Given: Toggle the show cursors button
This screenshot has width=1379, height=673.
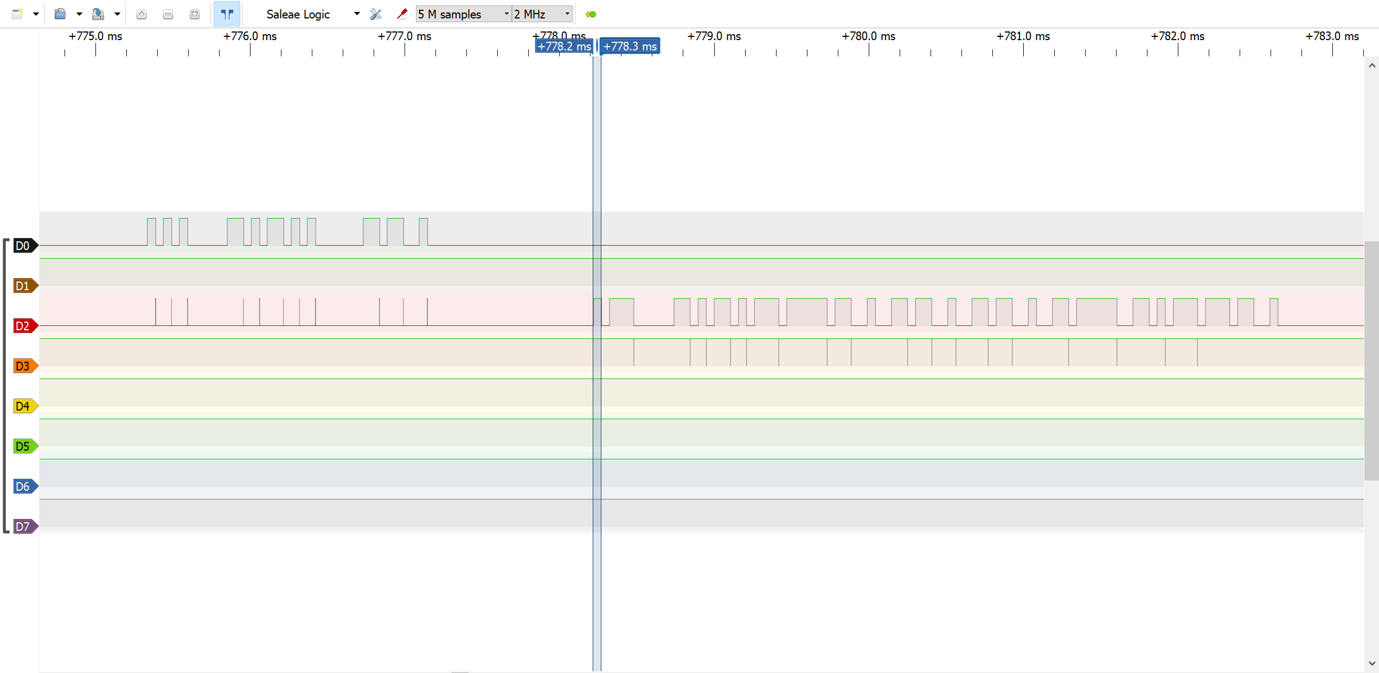Looking at the screenshot, I should pyautogui.click(x=227, y=14).
